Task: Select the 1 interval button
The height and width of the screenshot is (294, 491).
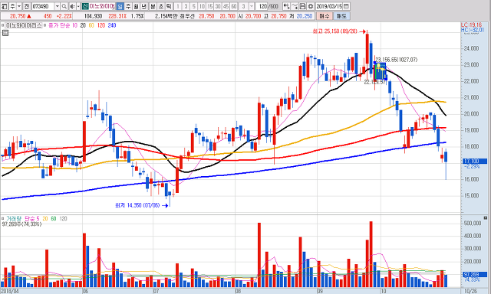Action: (x=177, y=6)
